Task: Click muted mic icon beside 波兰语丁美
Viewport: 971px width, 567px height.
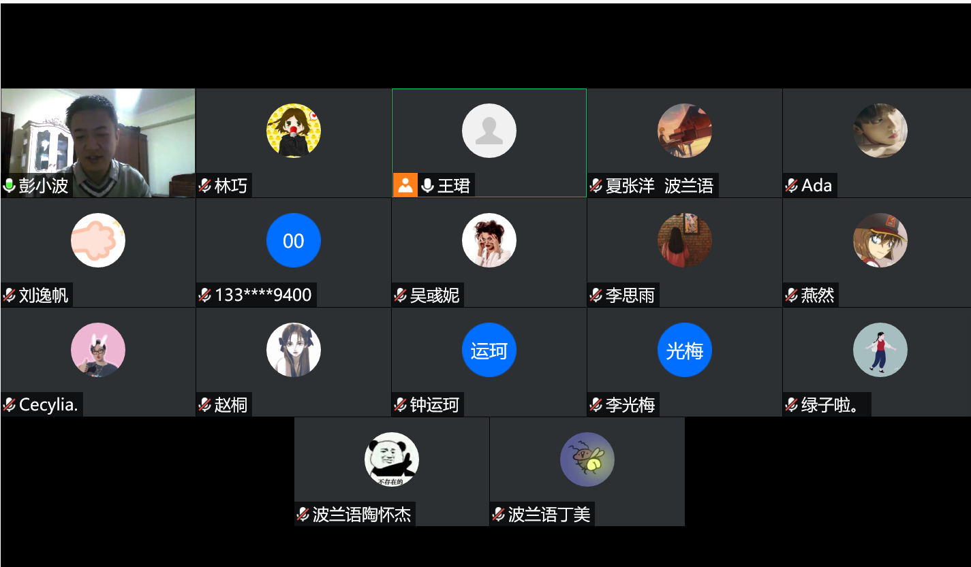Action: point(499,515)
